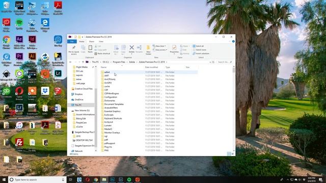326x183 pixels.
Task: Select PeopleCare folder in navigation pane
Action: coord(81,123)
